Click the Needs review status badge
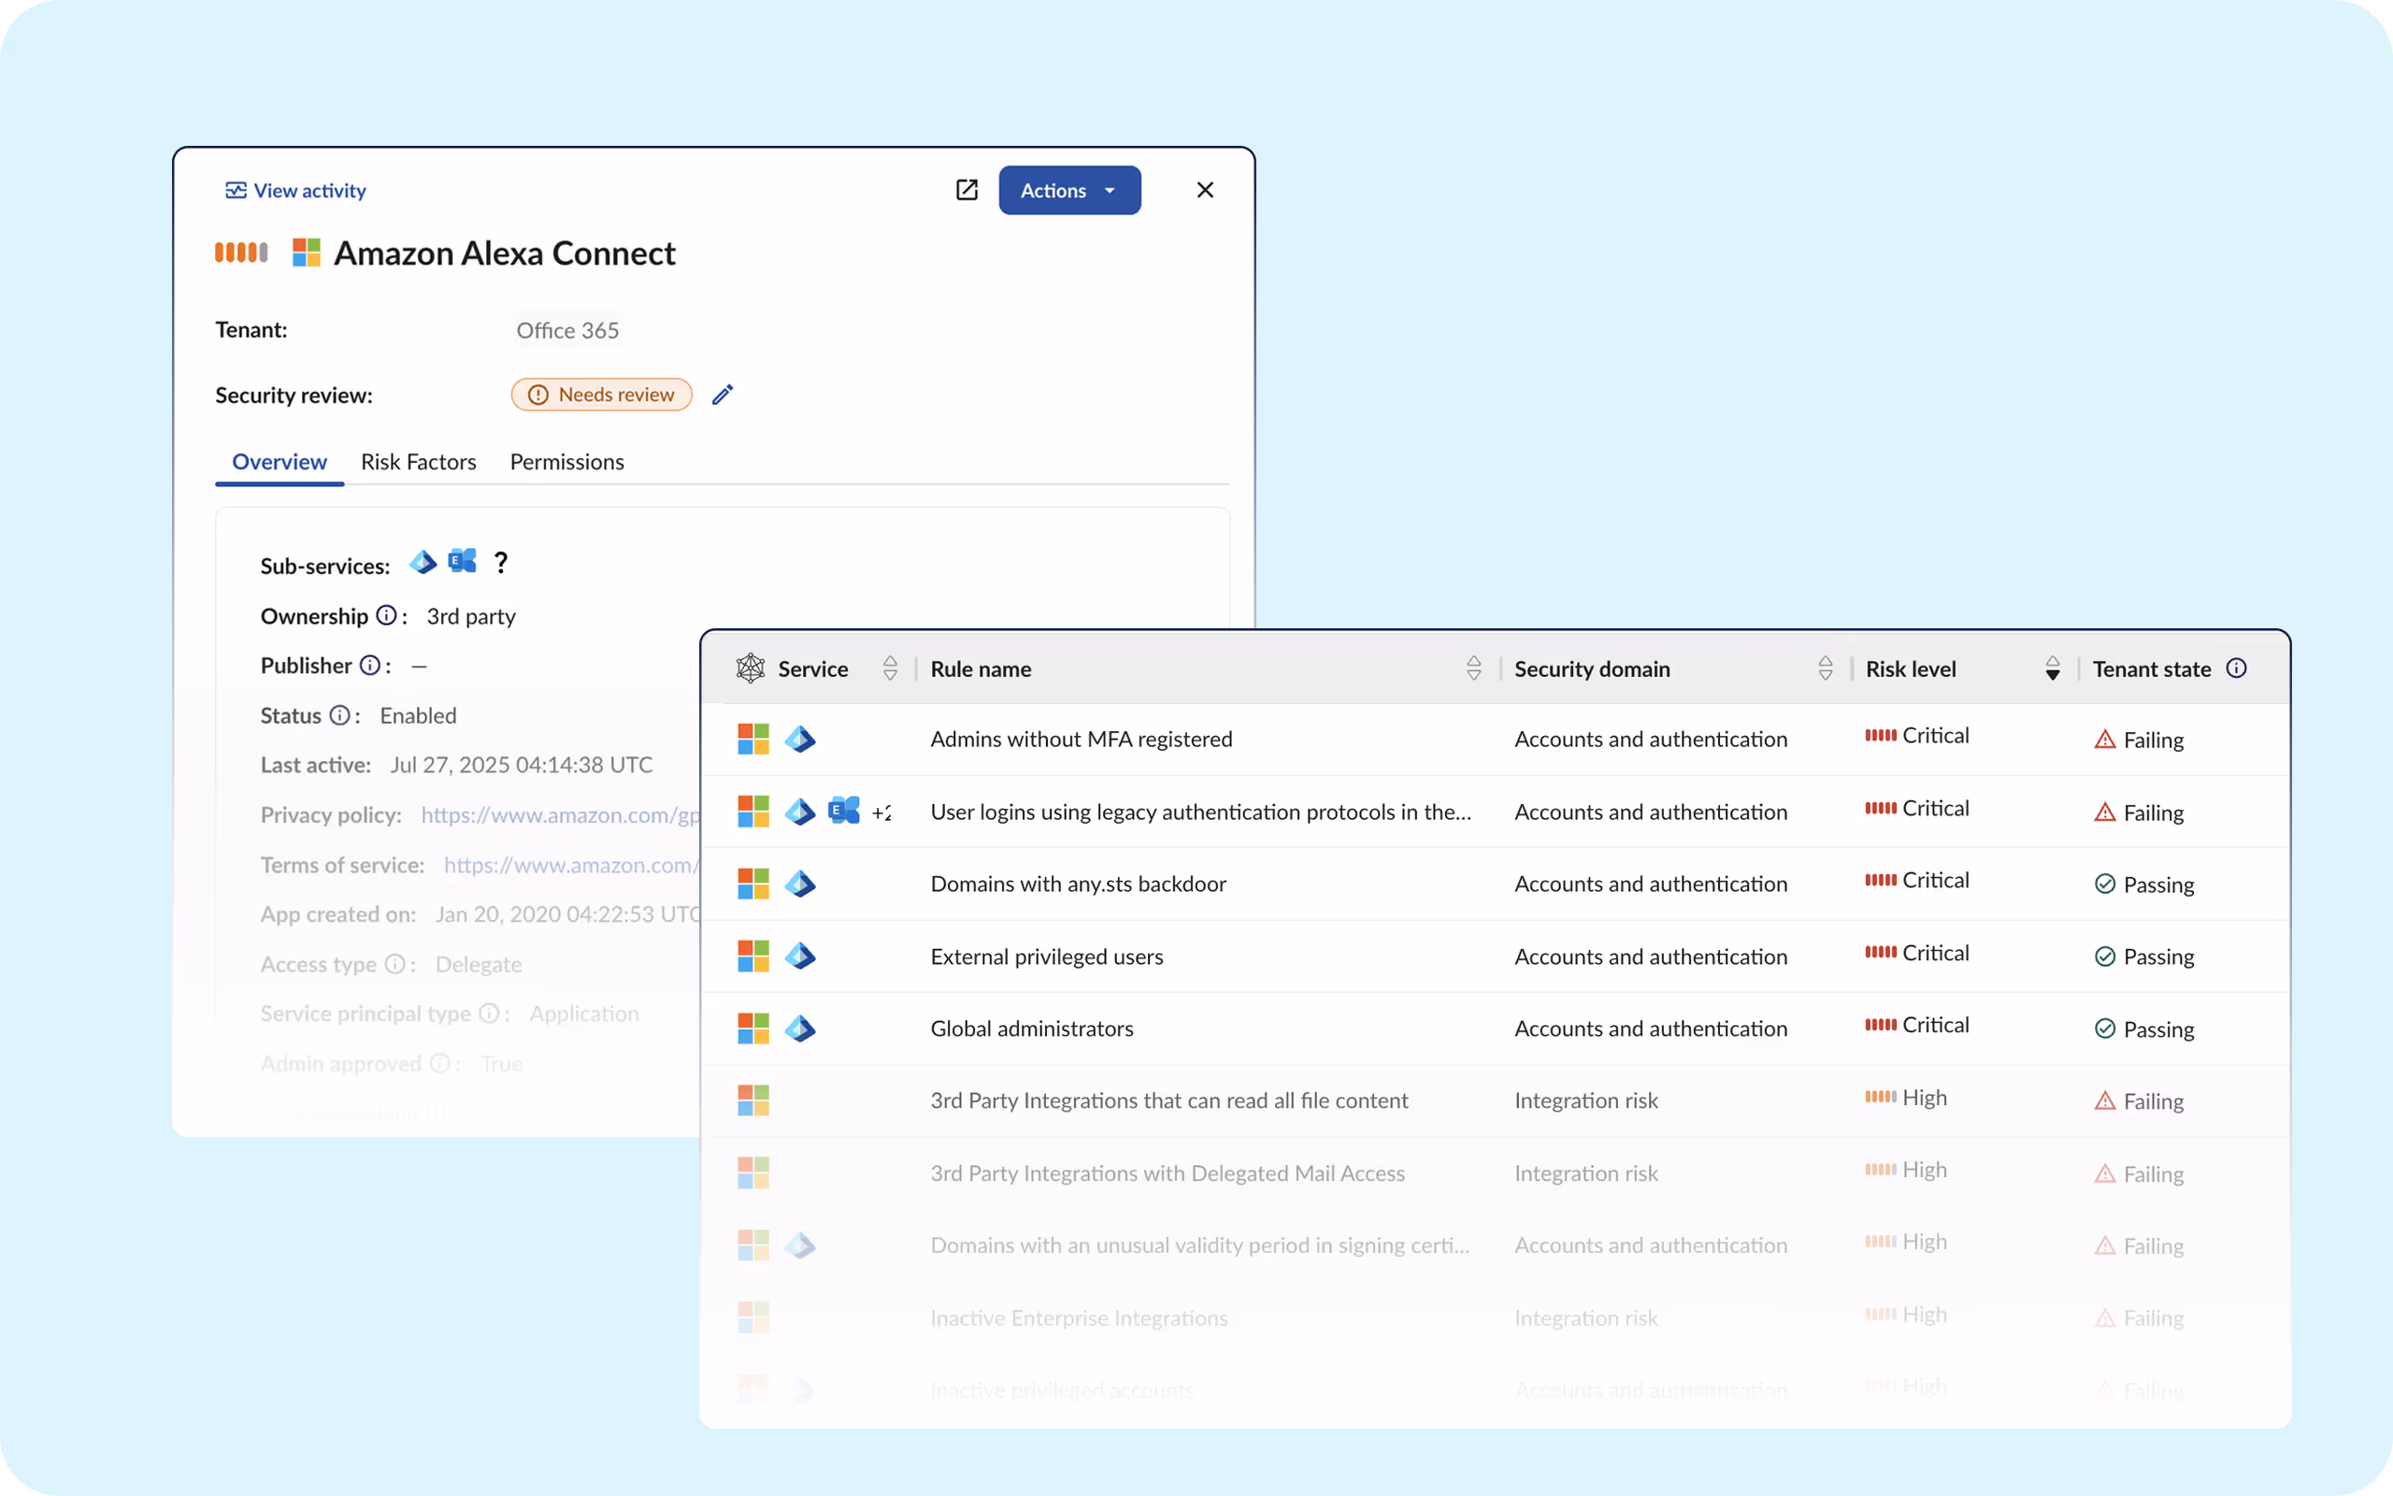 (x=601, y=394)
